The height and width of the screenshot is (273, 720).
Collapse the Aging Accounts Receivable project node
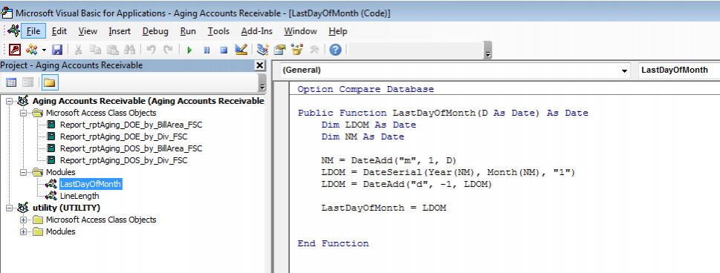pos(9,101)
